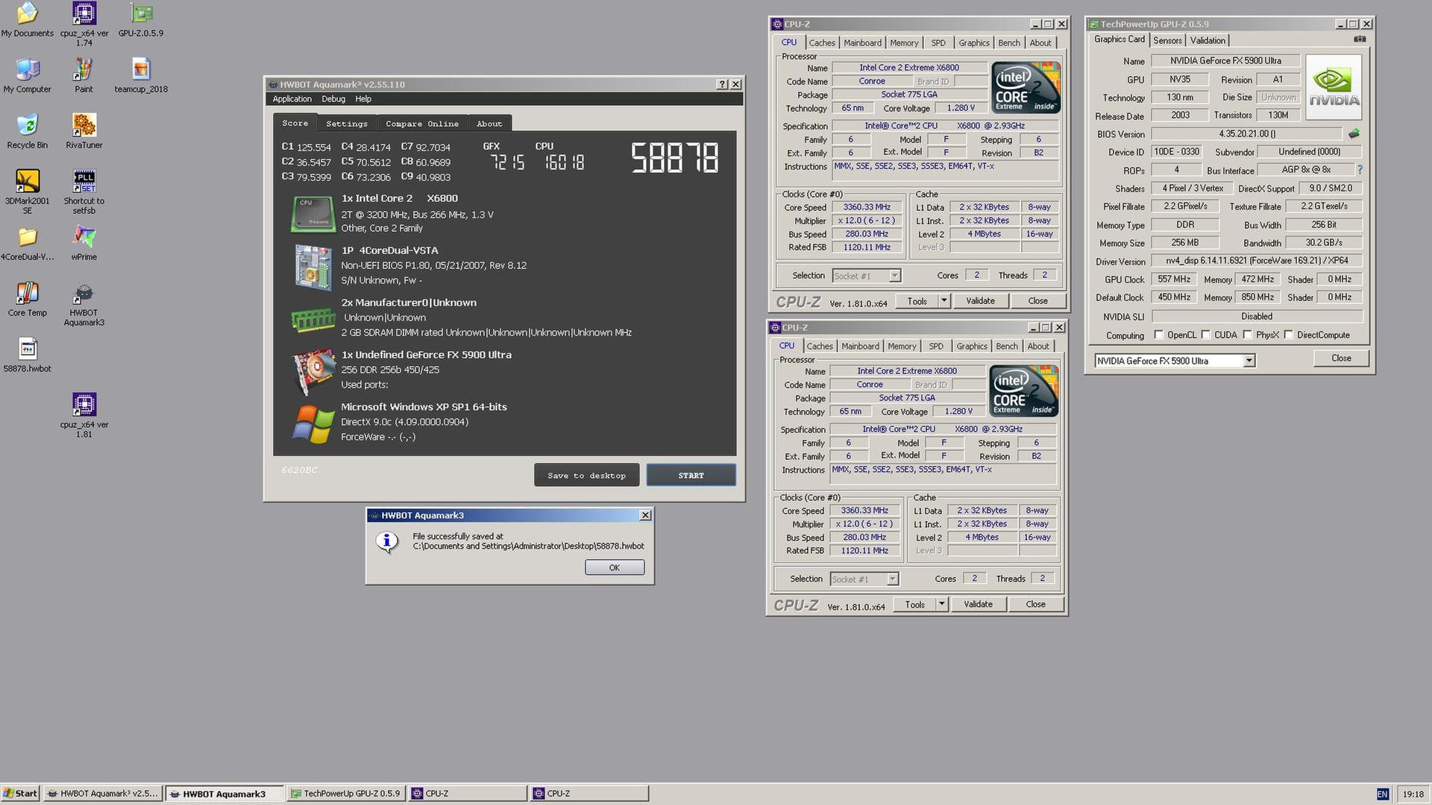This screenshot has height=805, width=1432.
Task: Click the motherboard image in Aquamark
Action: tap(313, 266)
